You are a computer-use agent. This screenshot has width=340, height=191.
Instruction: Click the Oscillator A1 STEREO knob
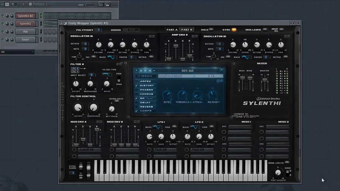click(x=135, y=45)
